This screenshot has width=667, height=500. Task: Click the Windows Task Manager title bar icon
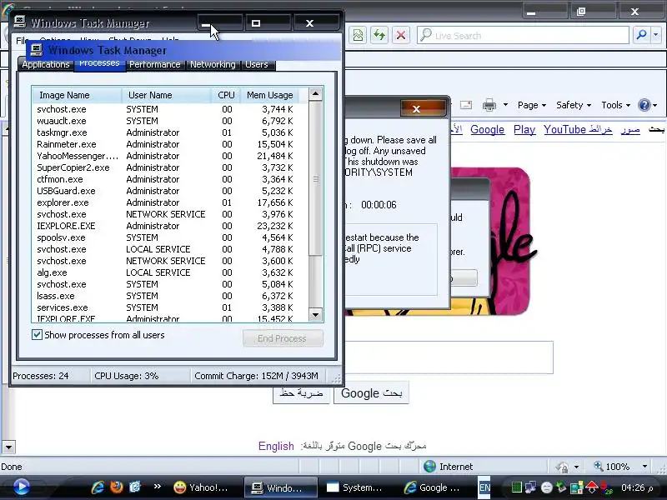(19, 22)
